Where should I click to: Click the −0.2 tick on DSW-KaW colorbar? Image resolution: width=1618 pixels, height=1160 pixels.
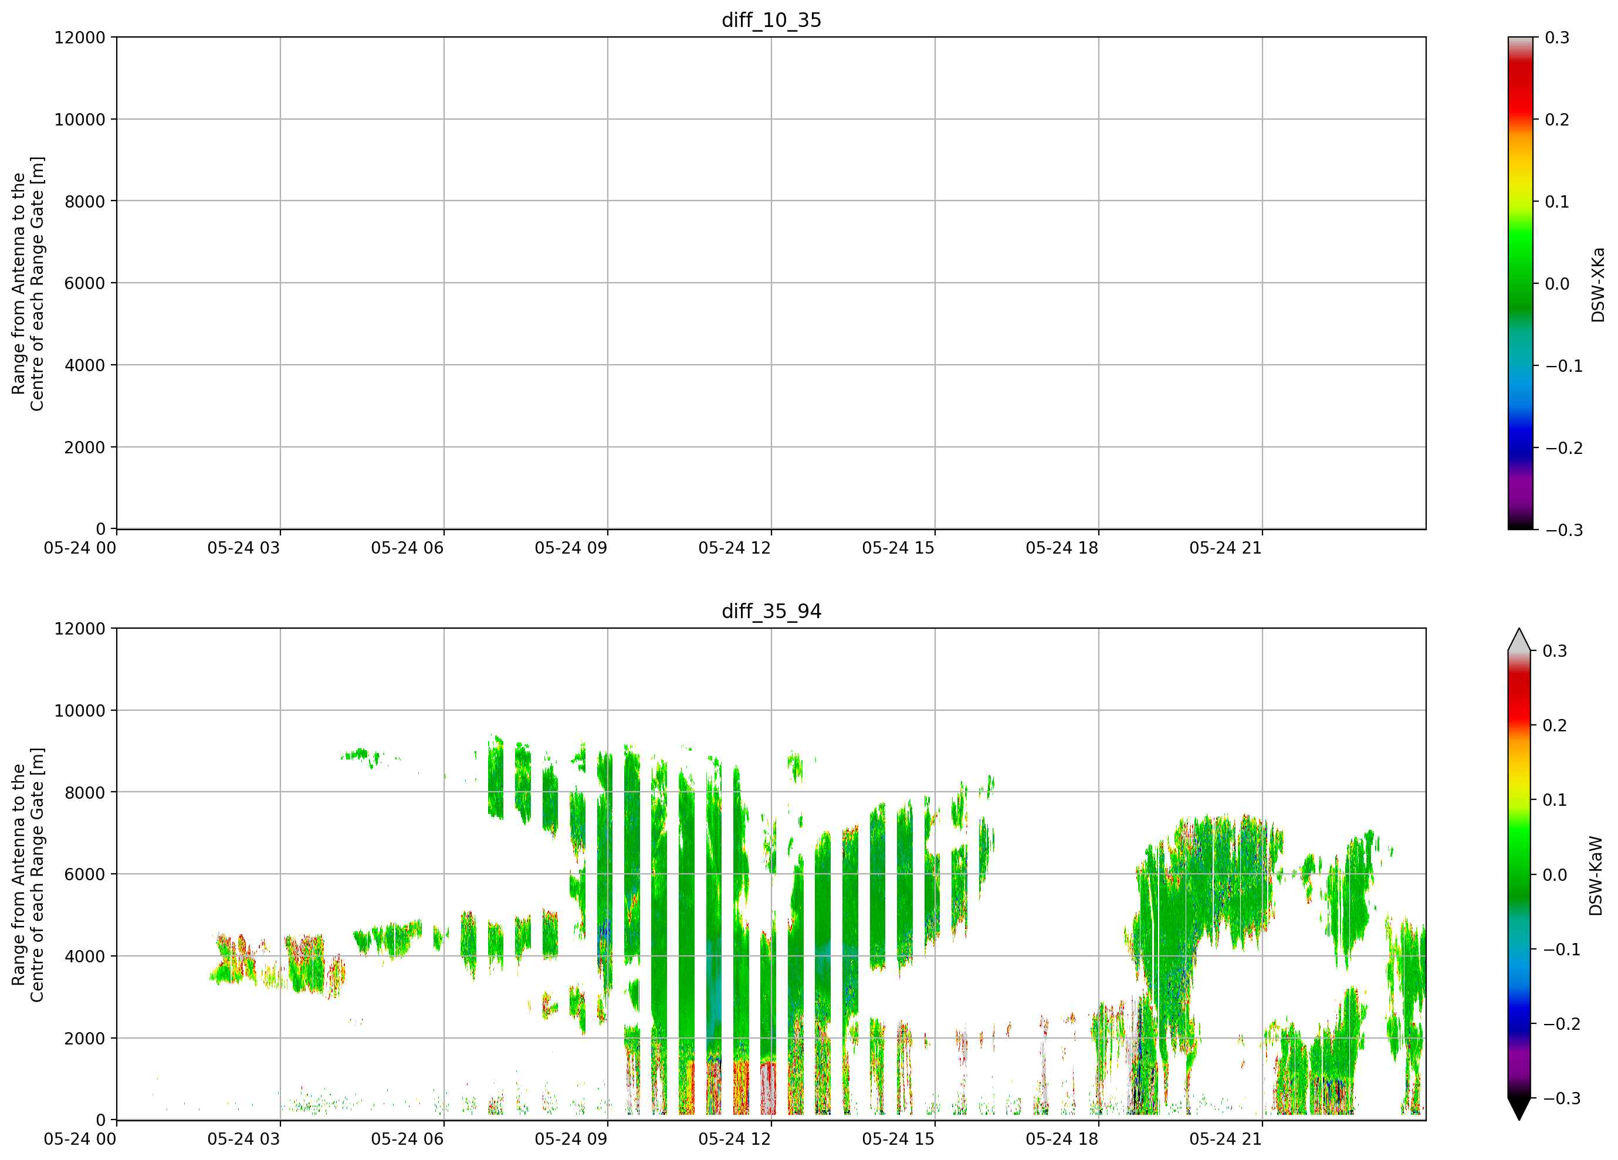tap(1562, 1024)
